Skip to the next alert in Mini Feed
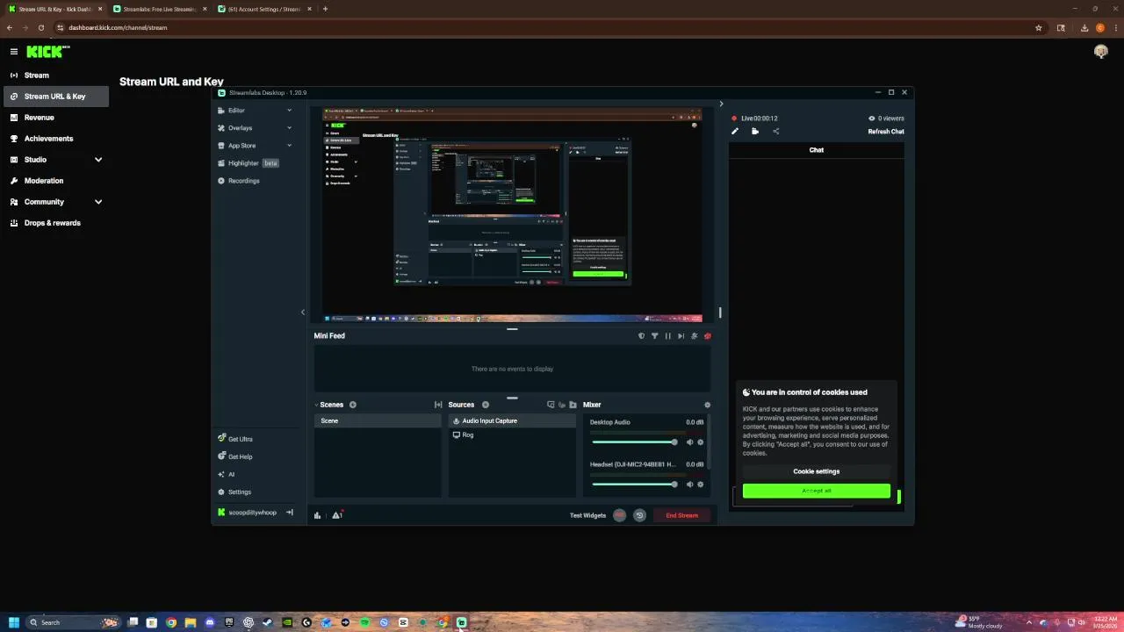 681,335
